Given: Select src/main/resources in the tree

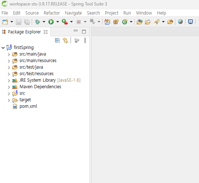Looking at the screenshot, I should point(38,61).
